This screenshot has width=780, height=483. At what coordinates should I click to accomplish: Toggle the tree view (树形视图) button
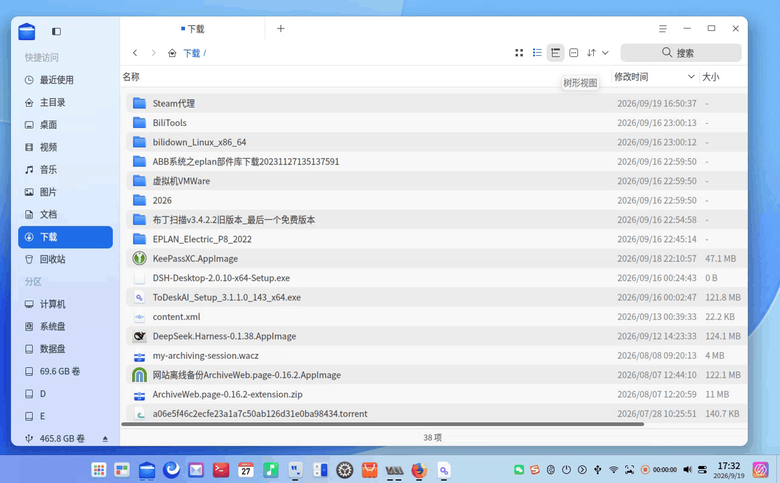click(555, 53)
